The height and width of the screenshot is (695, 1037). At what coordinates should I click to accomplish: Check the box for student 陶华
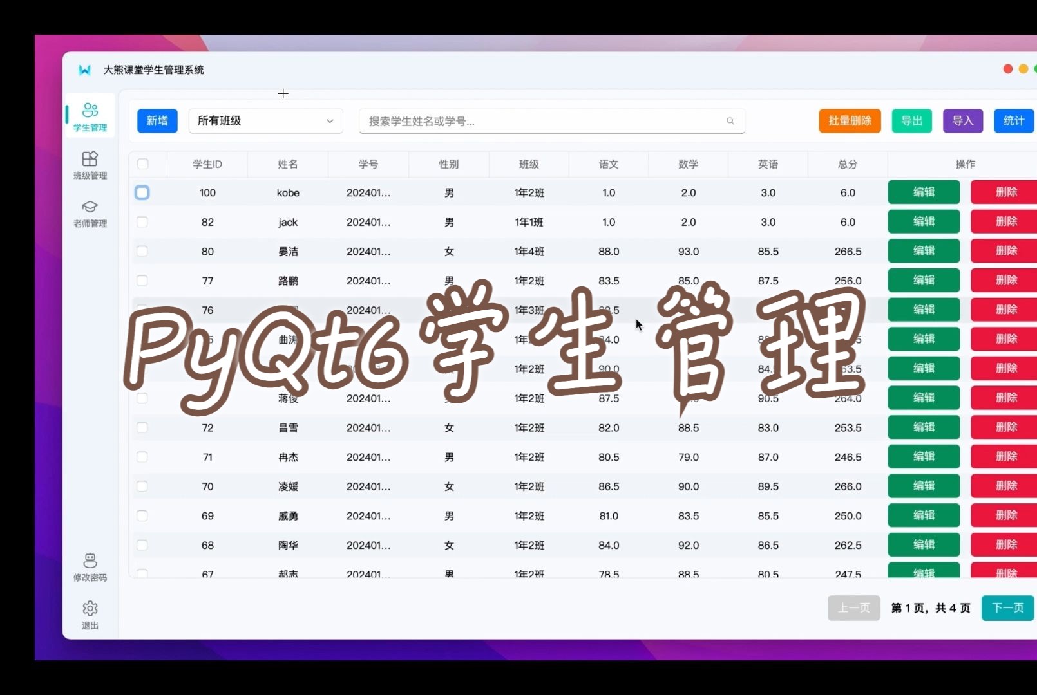point(142,545)
